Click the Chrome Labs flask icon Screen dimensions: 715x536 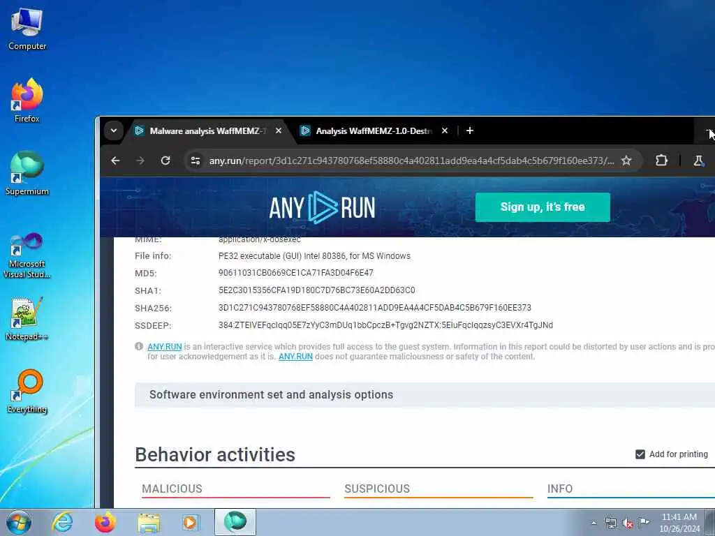tap(698, 161)
